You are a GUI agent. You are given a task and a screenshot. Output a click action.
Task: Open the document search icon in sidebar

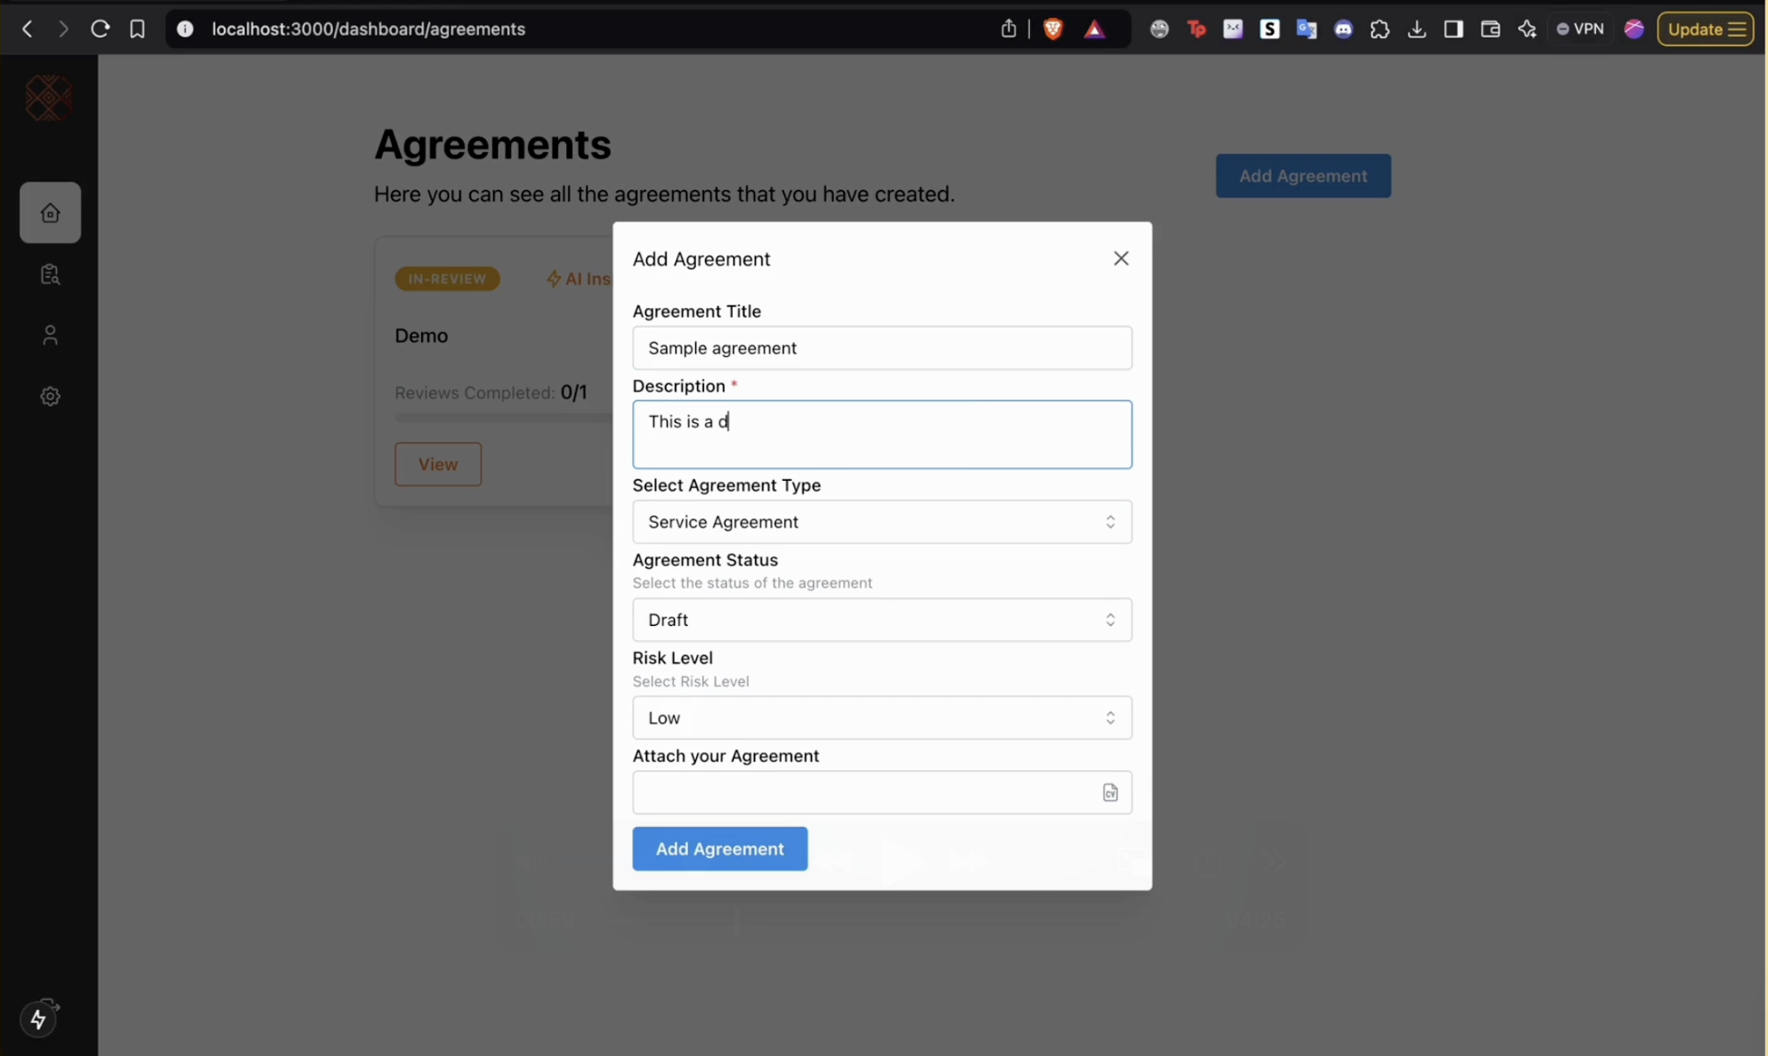pos(50,274)
